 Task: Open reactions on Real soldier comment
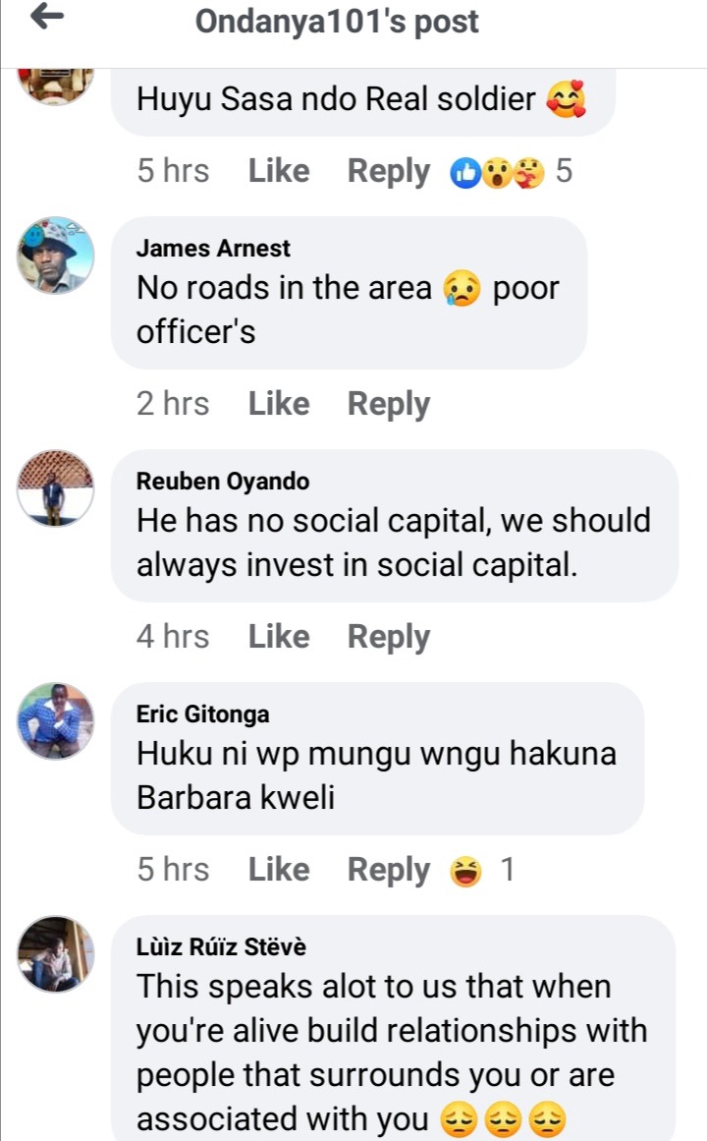pyautogui.click(x=511, y=172)
